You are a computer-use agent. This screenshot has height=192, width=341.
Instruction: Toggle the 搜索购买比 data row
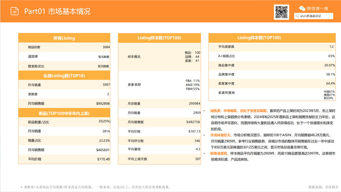(x=64, y=66)
